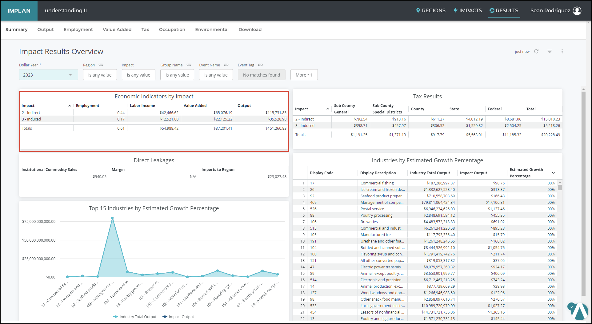Open the Value Added tab
The image size is (592, 324).
(x=117, y=30)
